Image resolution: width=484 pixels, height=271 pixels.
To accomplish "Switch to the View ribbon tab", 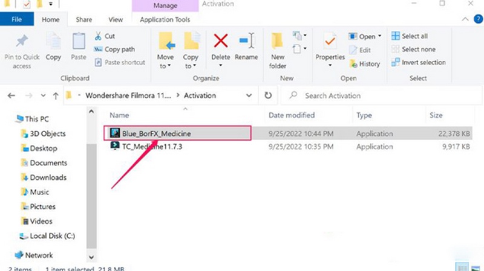I will 116,19.
